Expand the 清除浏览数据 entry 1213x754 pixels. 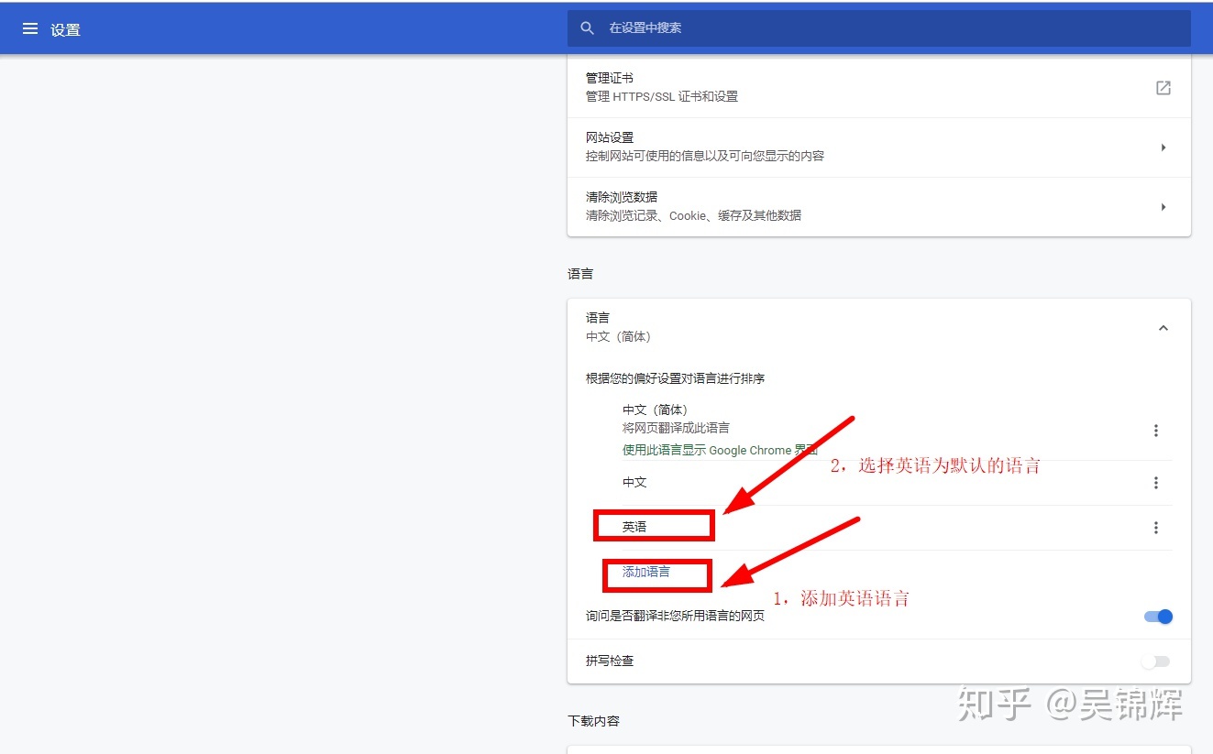(x=877, y=207)
